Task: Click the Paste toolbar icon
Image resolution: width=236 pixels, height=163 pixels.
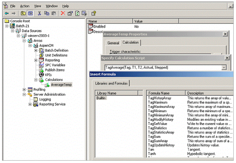Action: click(54, 14)
